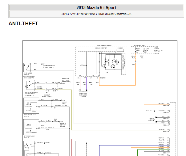
Task: Click the left door lock switch symbol box
Action: pos(31,127)
